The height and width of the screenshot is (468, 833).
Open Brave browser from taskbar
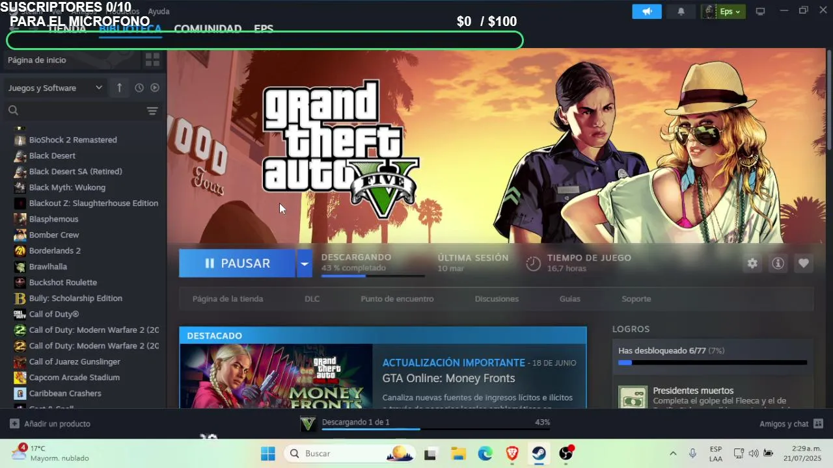(x=512, y=454)
